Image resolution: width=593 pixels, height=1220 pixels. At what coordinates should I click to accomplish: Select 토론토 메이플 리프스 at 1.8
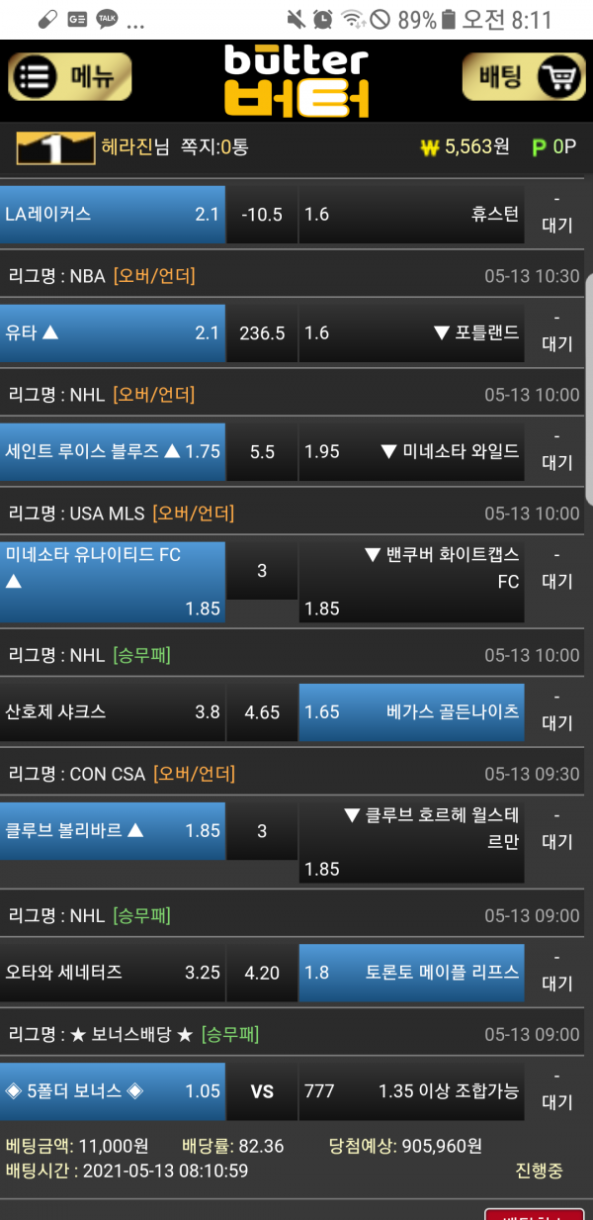(x=411, y=972)
